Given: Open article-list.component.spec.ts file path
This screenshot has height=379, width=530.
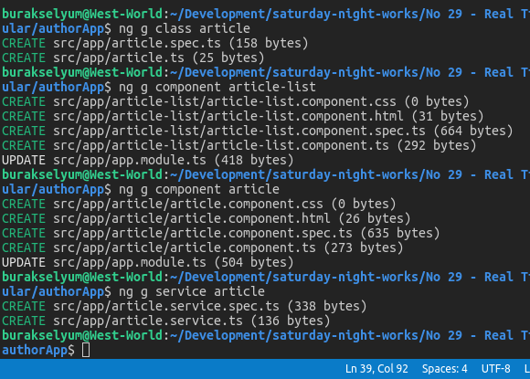Looking at the screenshot, I should (x=239, y=131).
